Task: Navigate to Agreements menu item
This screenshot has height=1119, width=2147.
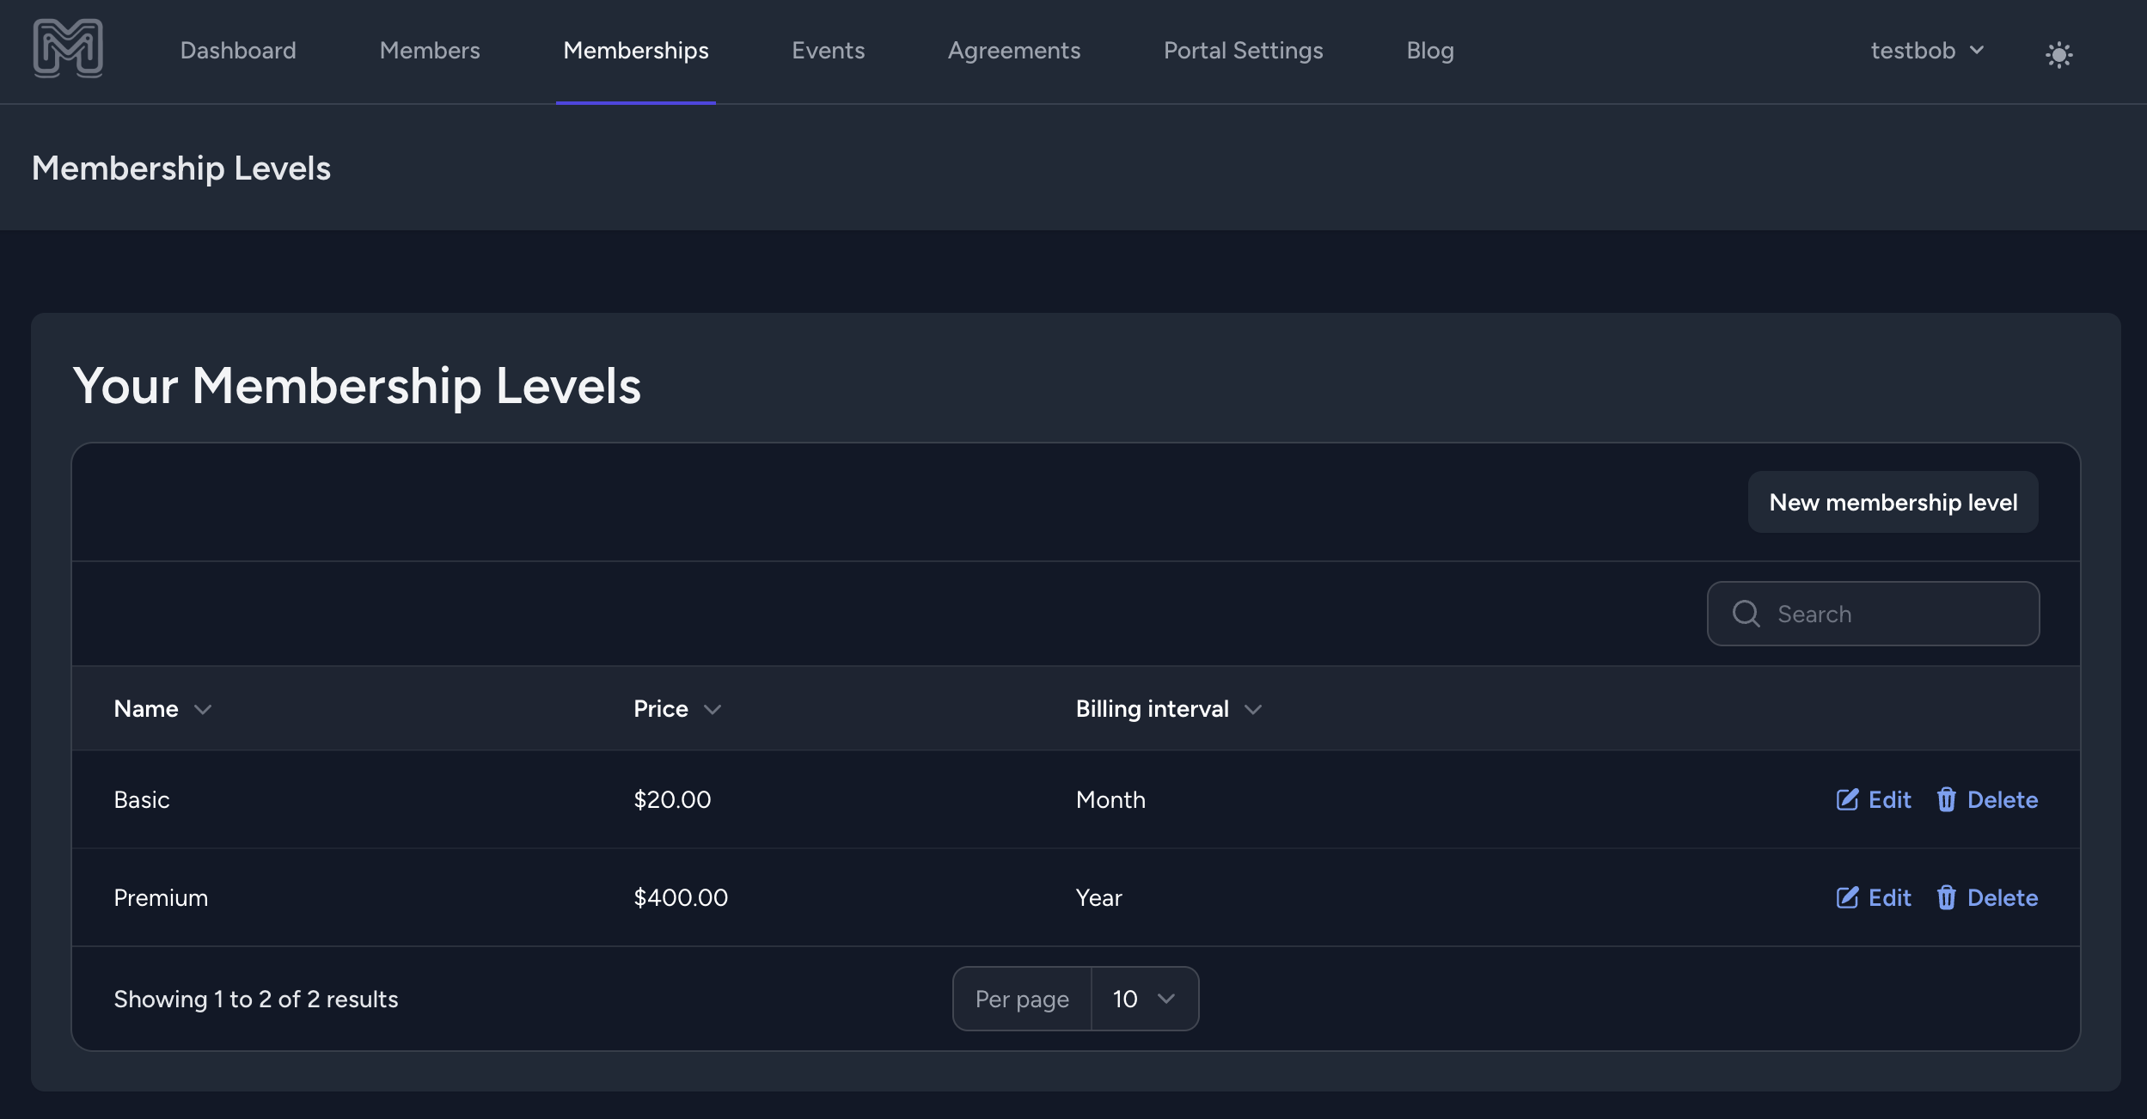Action: 1014,51
